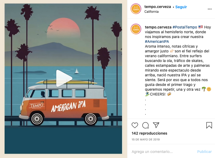Click the pink sunset sun in the video
Image resolution: width=215 pixels, height=158 pixels.
63,28
